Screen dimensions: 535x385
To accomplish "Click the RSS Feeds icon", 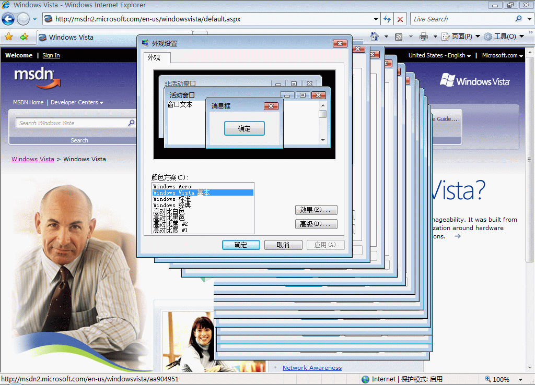I will coord(399,37).
